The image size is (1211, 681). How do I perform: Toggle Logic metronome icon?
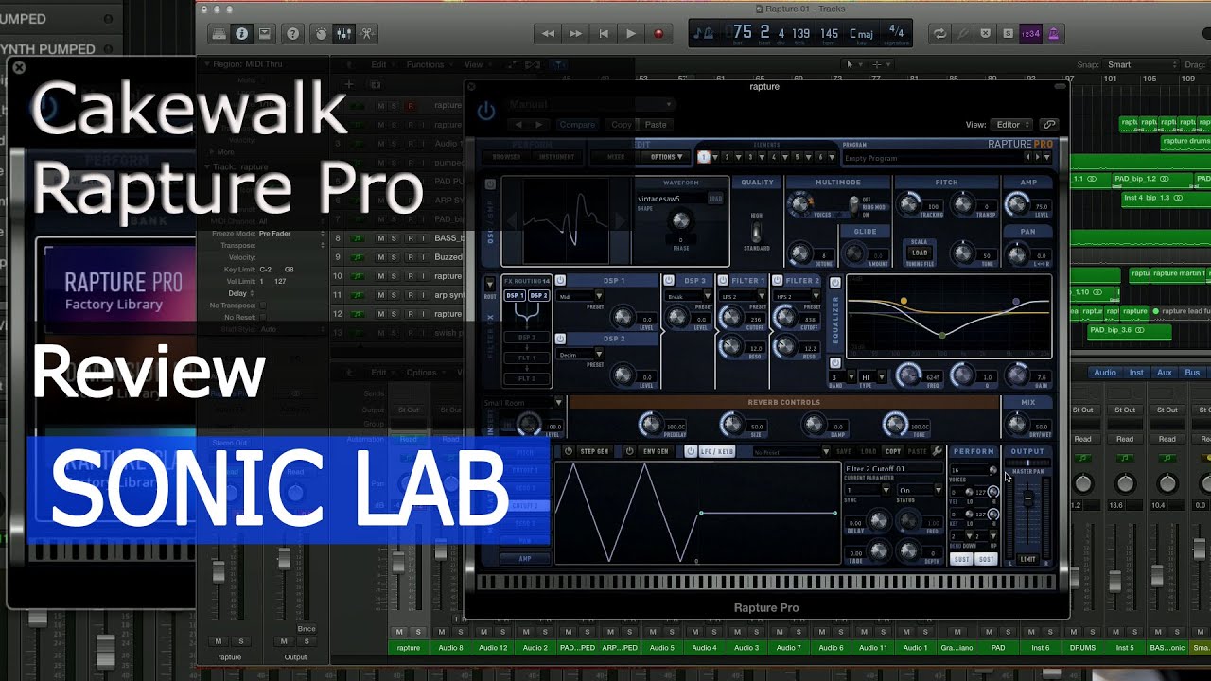click(x=1053, y=34)
